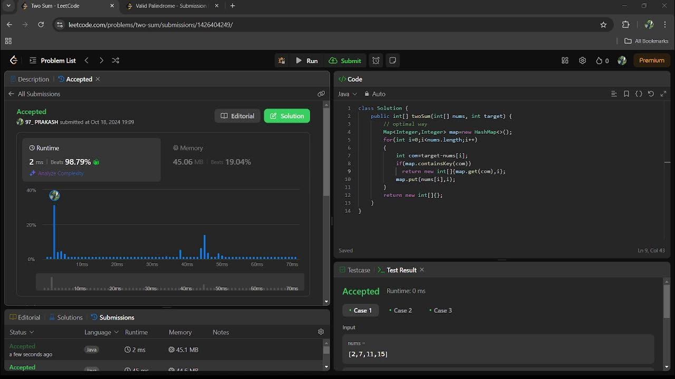The image size is (675, 379).
Task: Click the address bar URL
Action: point(151,25)
